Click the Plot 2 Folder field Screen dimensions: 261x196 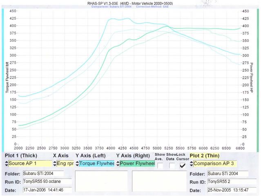(x=228, y=174)
